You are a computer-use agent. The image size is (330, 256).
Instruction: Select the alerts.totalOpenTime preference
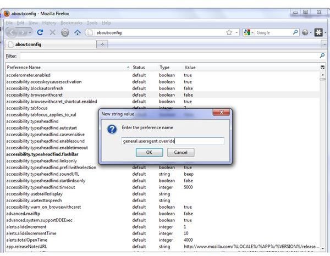click(162, 240)
